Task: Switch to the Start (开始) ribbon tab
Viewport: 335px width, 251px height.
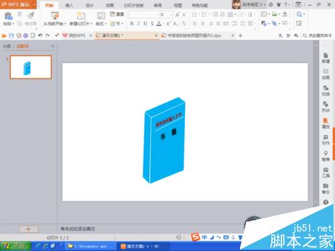Action: [x=49, y=5]
